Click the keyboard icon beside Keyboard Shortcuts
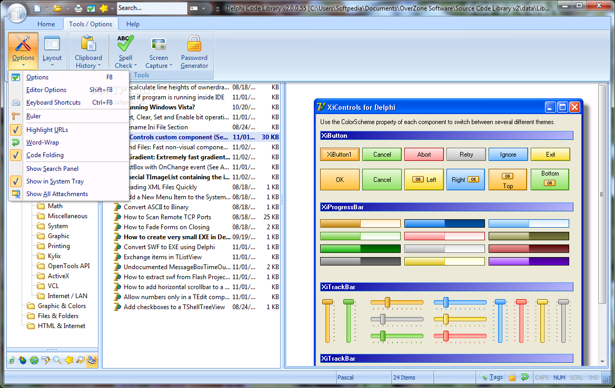615x388 pixels. (16, 103)
